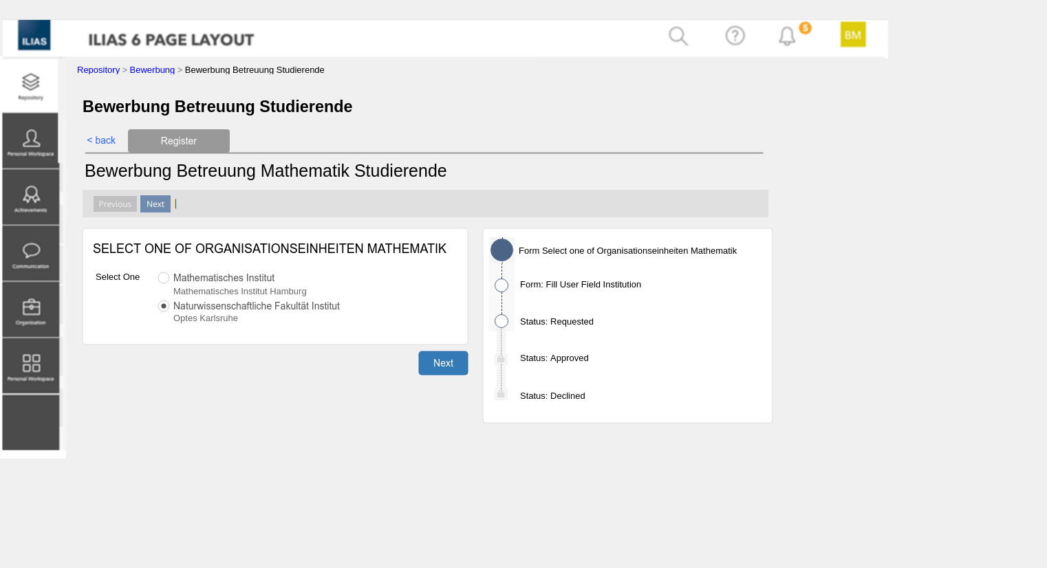Click the grid icon sidebar entry
1047x568 pixels.
(x=30, y=366)
